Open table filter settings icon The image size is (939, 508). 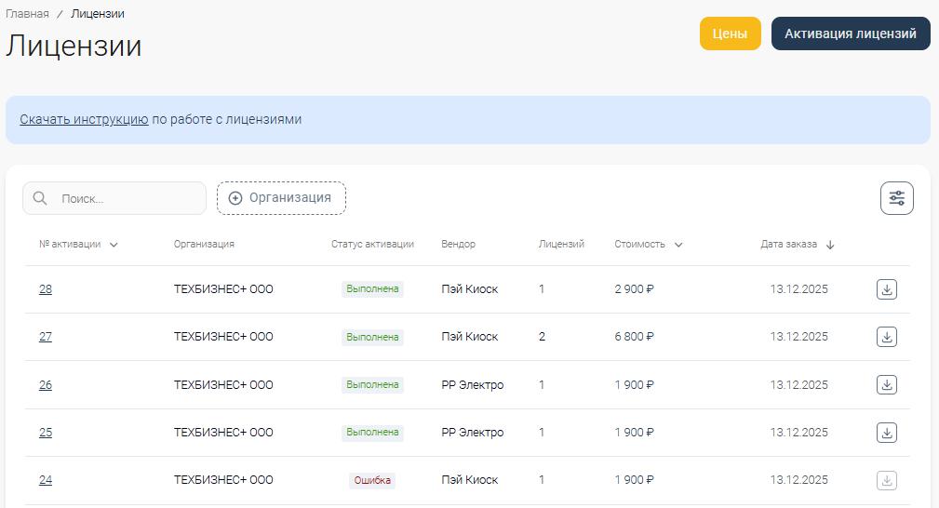click(x=896, y=198)
